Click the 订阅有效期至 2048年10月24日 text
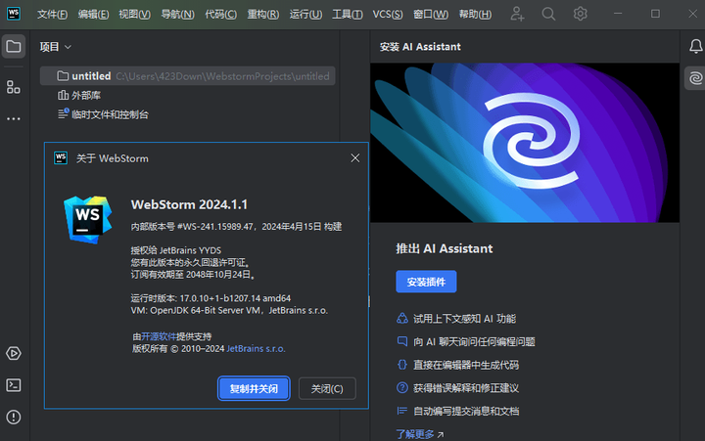The width and height of the screenshot is (705, 441). tap(193, 275)
